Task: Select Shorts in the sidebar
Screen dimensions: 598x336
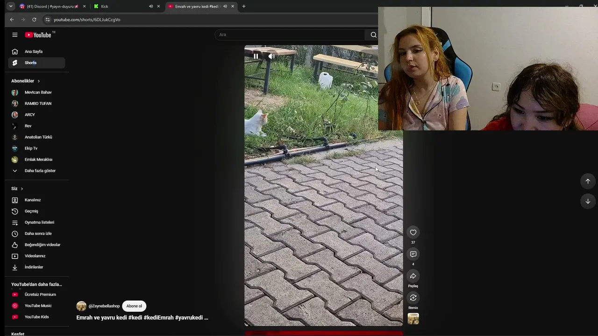Action: point(37,63)
